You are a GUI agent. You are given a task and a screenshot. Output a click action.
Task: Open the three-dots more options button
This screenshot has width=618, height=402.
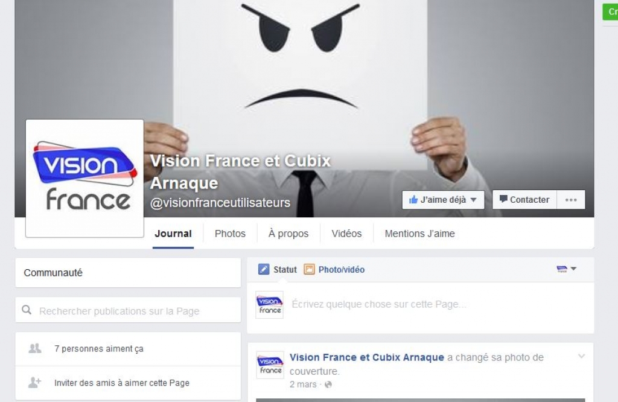point(571,200)
